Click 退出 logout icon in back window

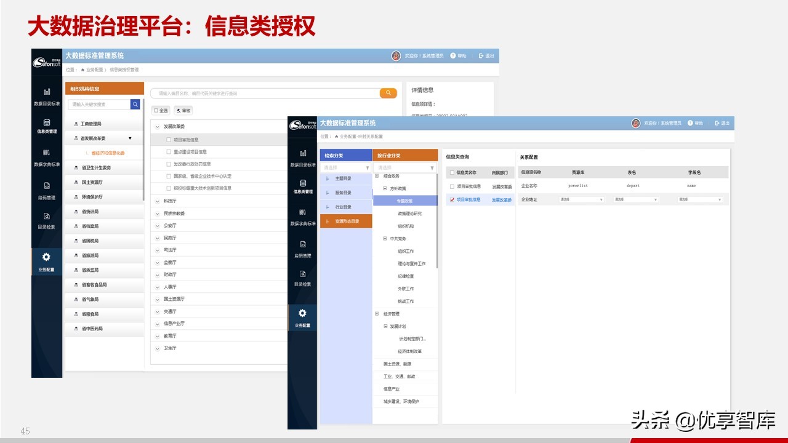[x=481, y=55]
